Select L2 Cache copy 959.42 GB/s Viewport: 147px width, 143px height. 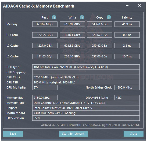pyautogui.click(x=99, y=46)
